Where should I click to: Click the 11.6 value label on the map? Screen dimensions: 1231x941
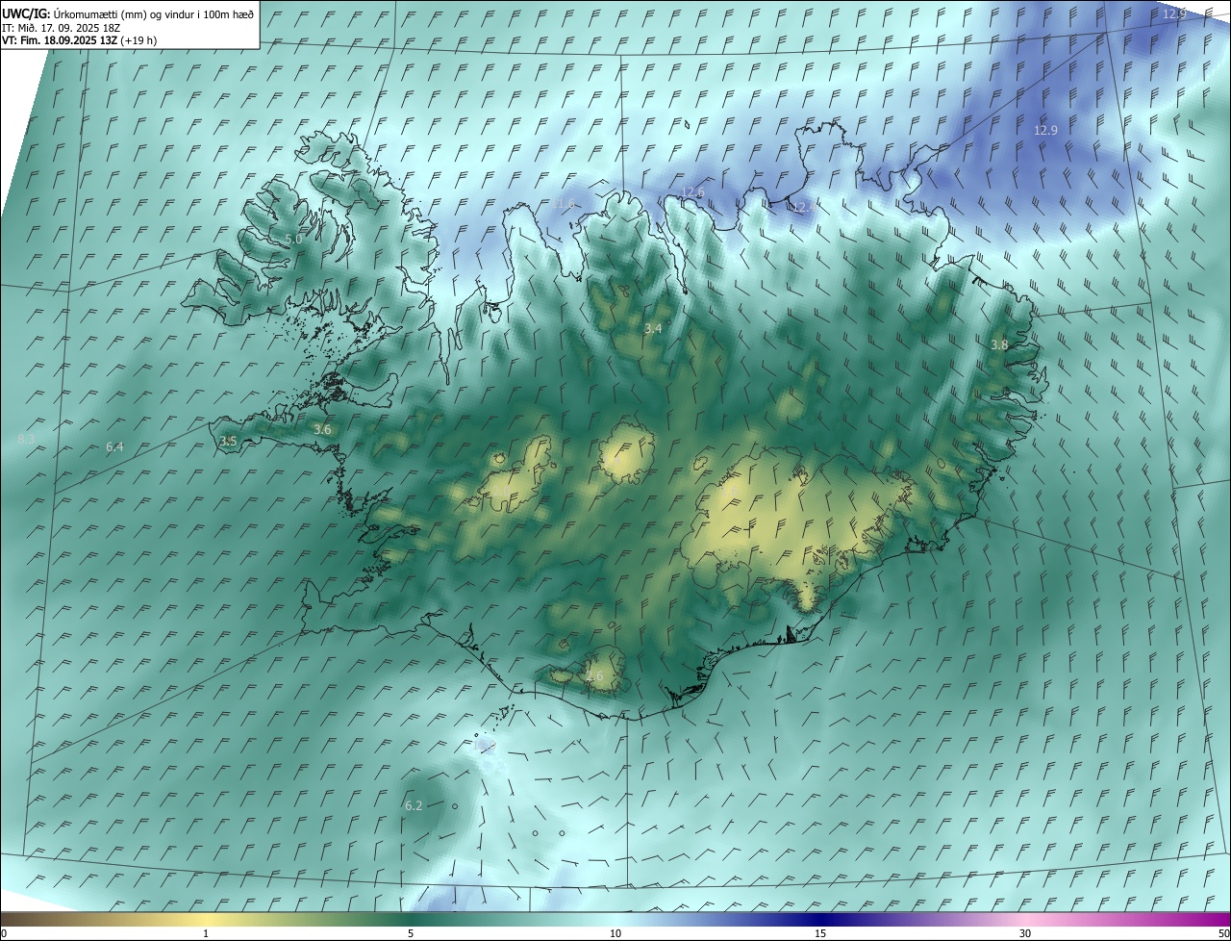564,204
